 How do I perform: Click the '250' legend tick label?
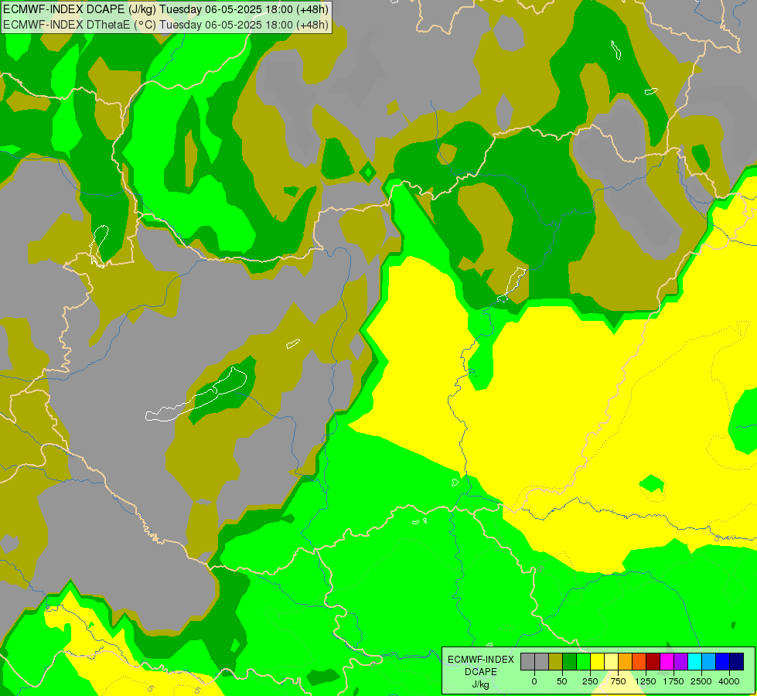(590, 681)
